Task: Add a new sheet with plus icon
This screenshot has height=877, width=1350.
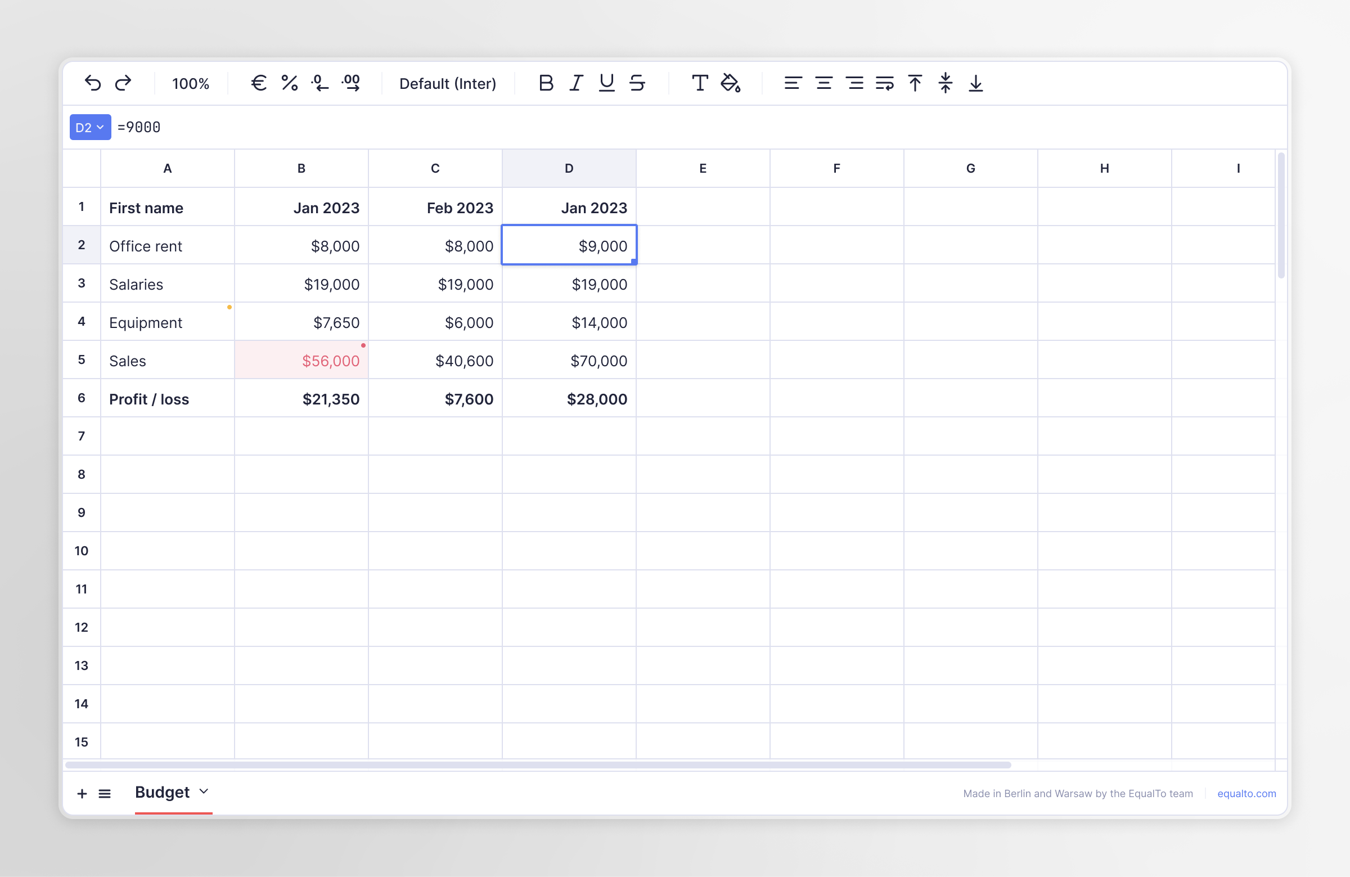Action: pos(82,793)
